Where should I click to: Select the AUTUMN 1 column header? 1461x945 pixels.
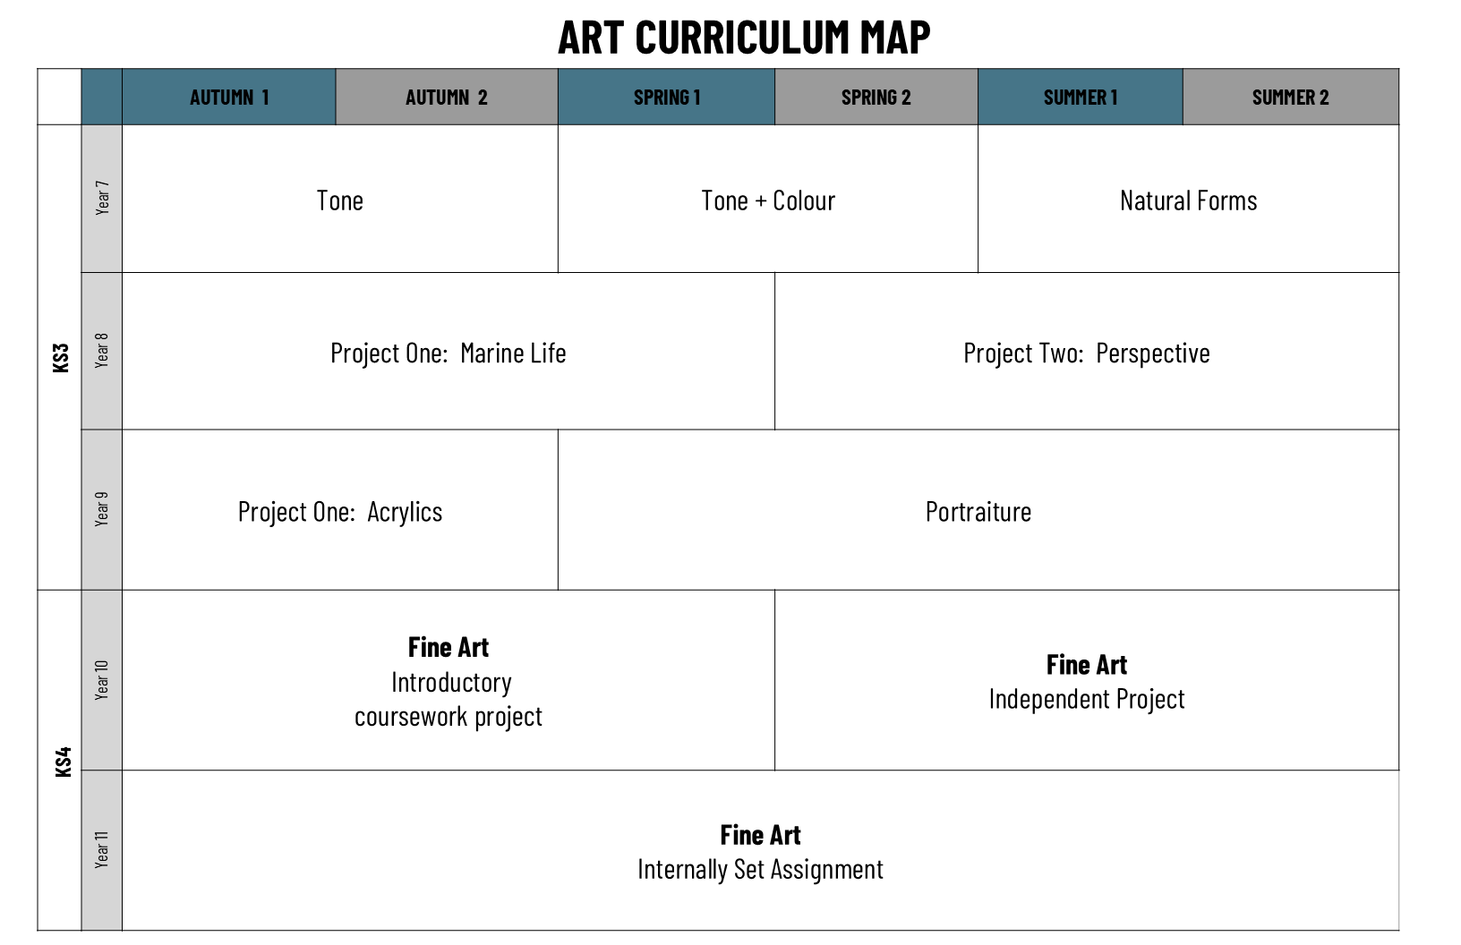(x=229, y=98)
